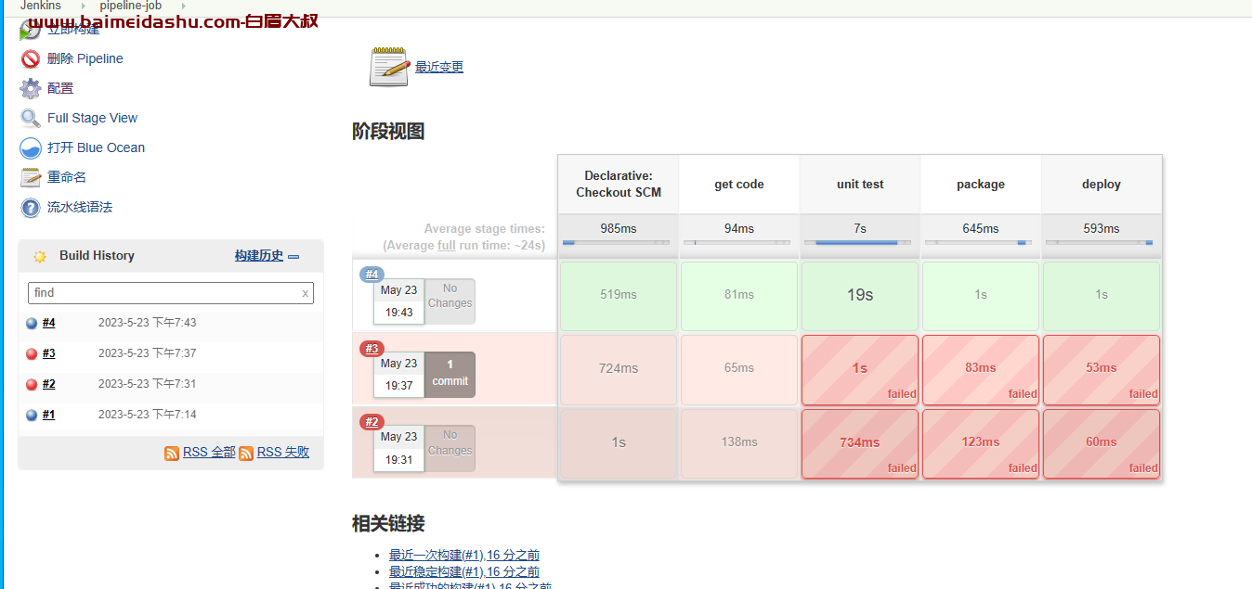Image resolution: width=1252 pixels, height=589 pixels.
Task: Open the pipeline-job breadcrumb
Action: (x=131, y=6)
